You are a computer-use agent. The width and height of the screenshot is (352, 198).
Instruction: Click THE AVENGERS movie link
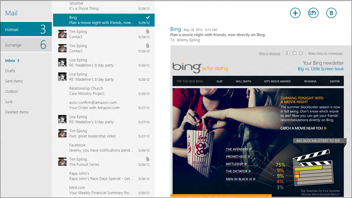(239, 149)
